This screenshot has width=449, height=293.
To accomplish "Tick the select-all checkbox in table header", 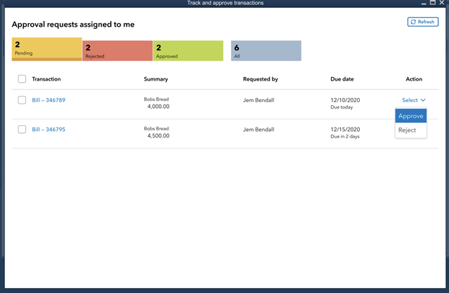I will [x=22, y=79].
